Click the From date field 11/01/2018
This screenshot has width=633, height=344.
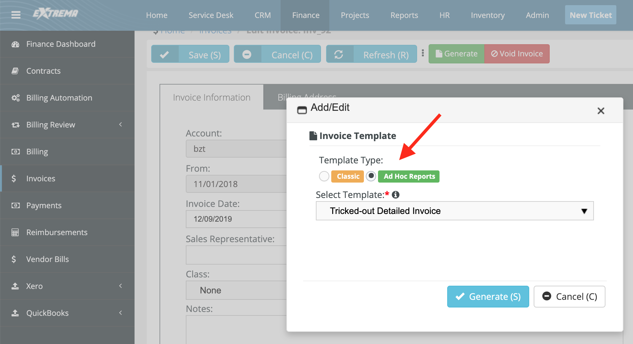coord(236,184)
